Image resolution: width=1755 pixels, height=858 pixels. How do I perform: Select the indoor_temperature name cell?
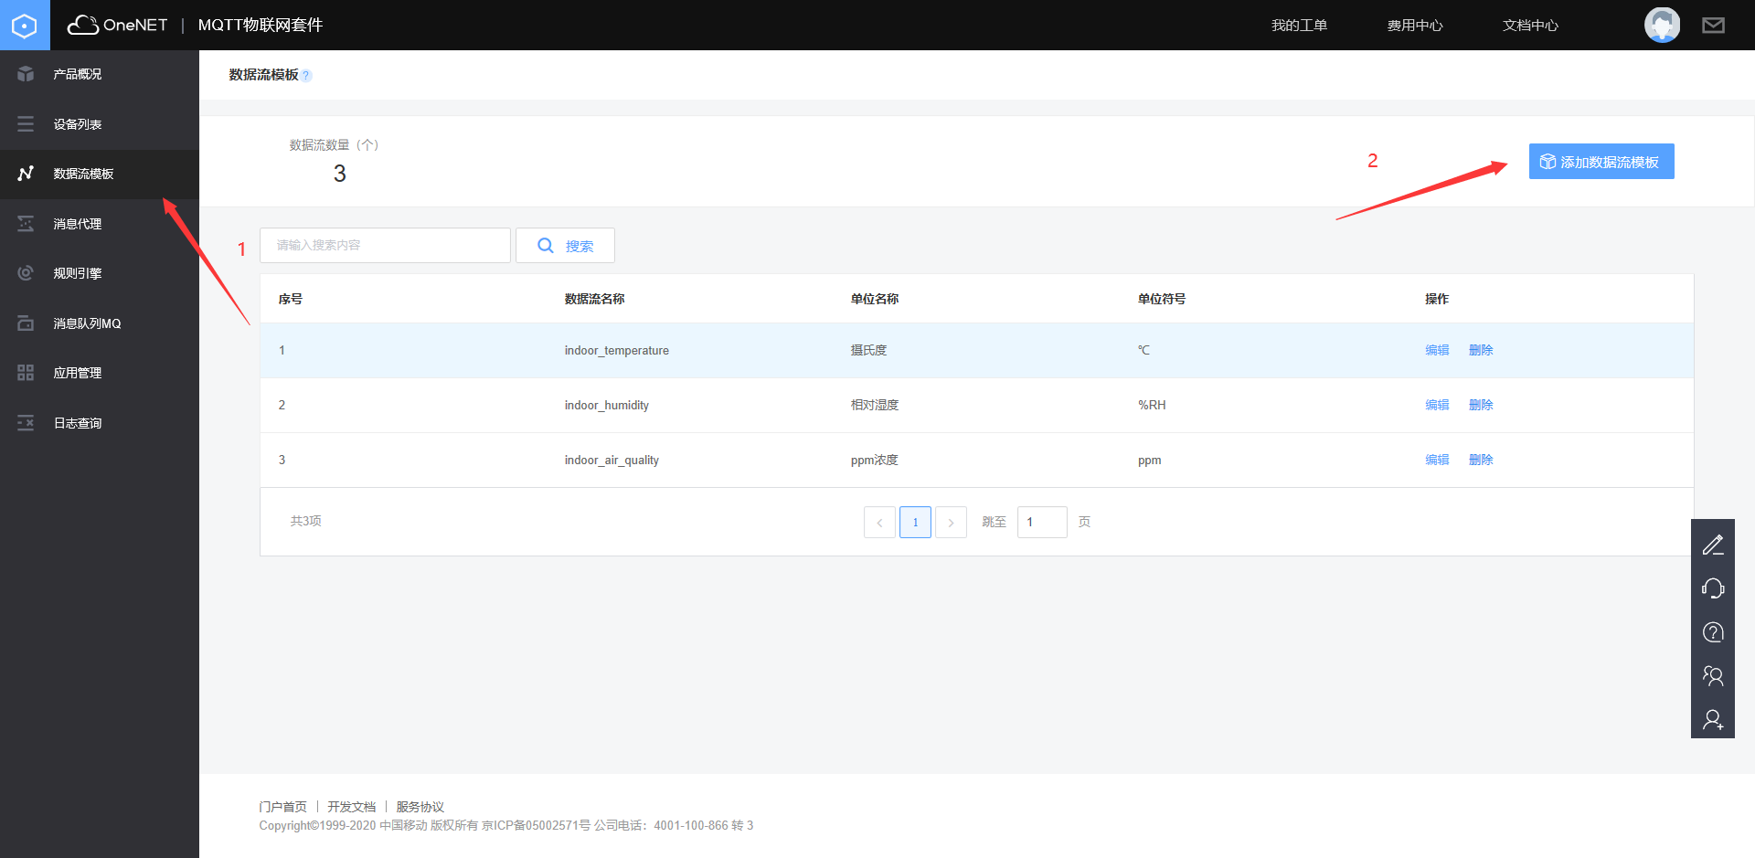pos(617,351)
